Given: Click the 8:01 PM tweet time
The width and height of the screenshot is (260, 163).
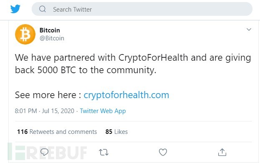Looking at the screenshot, I should (x=26, y=111).
